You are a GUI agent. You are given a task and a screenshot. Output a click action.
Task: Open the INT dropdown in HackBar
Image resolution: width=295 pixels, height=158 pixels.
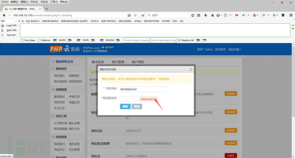(9, 21)
